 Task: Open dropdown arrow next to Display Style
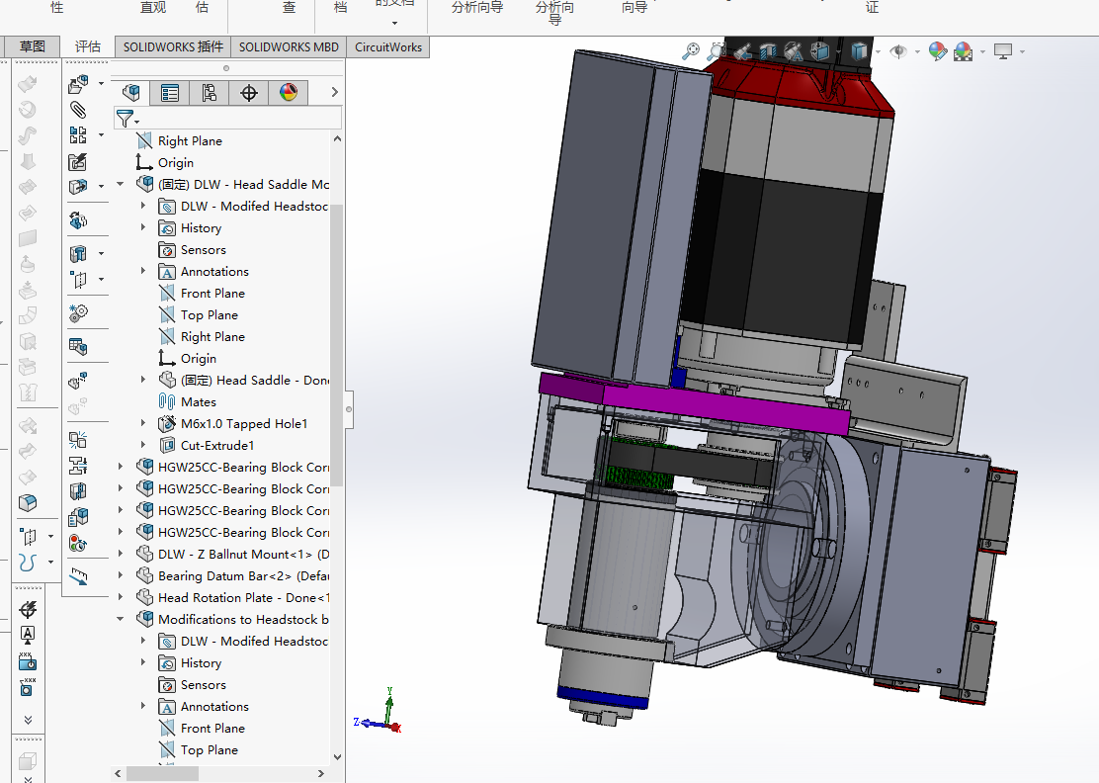click(x=878, y=51)
